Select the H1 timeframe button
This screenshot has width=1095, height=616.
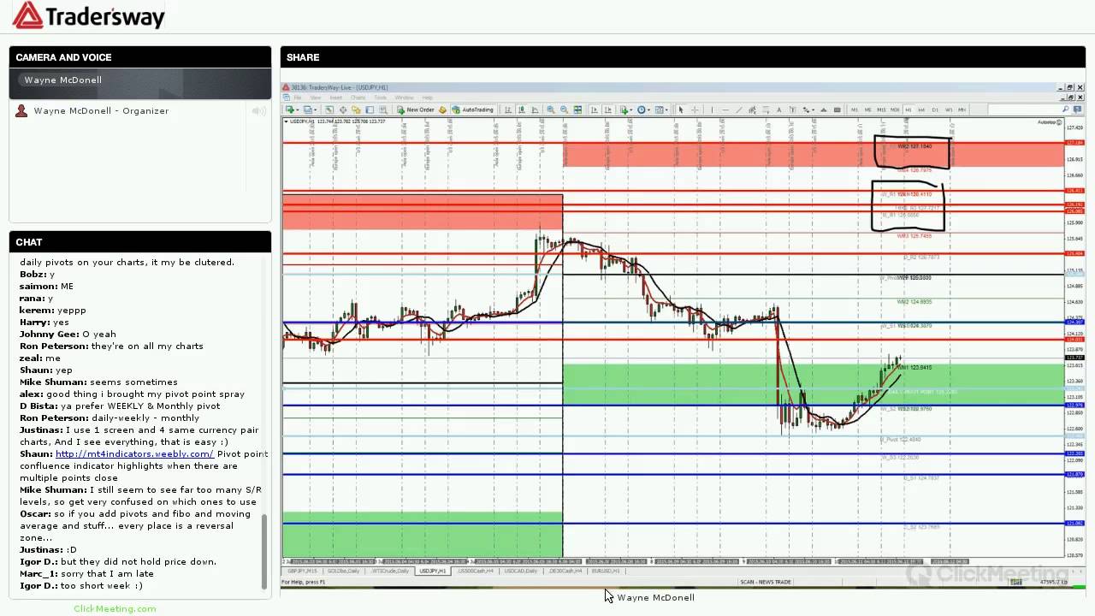click(x=908, y=110)
